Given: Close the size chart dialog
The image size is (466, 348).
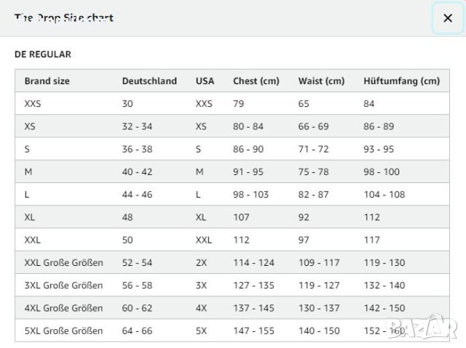Looking at the screenshot, I should tap(447, 18).
